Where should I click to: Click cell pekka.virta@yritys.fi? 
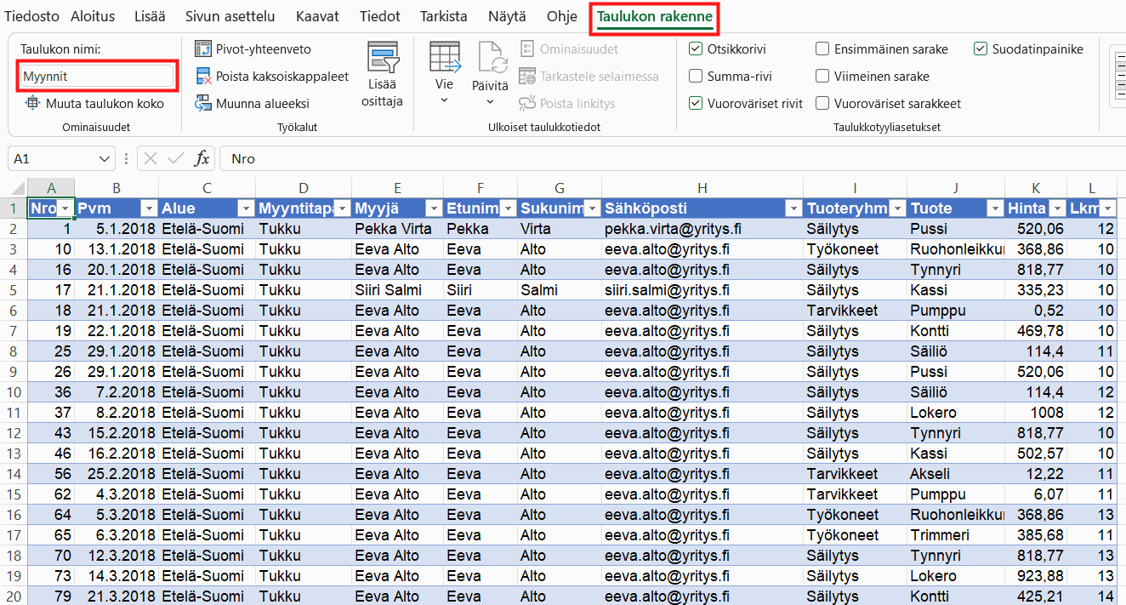702,229
